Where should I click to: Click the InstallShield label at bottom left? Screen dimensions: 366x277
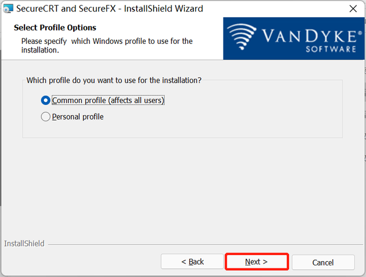point(24,243)
